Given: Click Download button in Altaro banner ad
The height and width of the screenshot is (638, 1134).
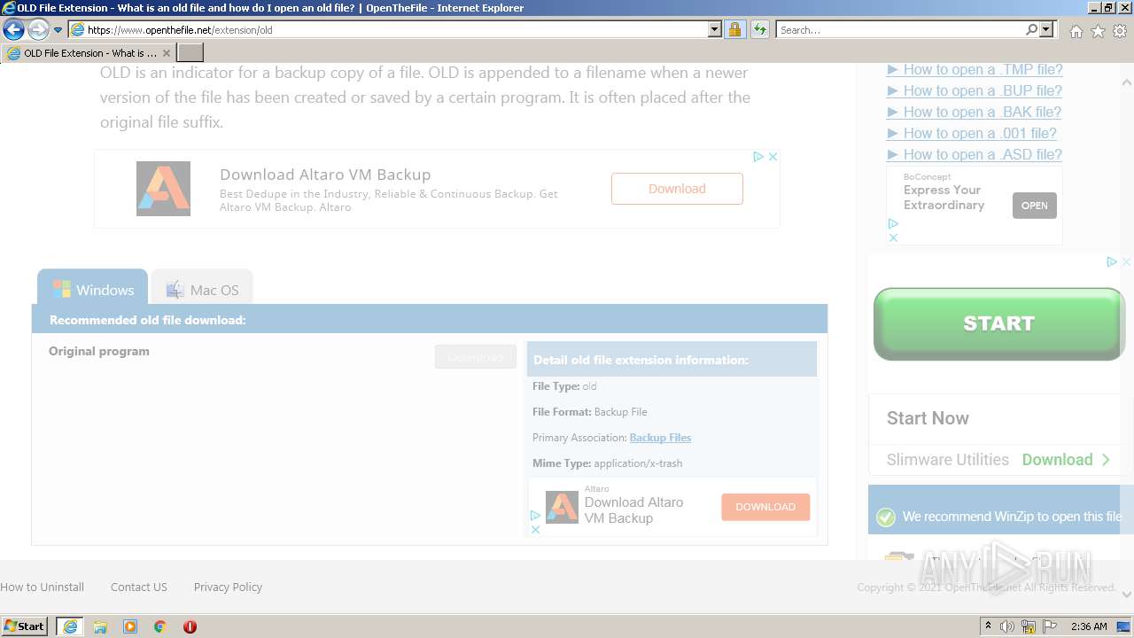Looking at the screenshot, I should point(677,189).
